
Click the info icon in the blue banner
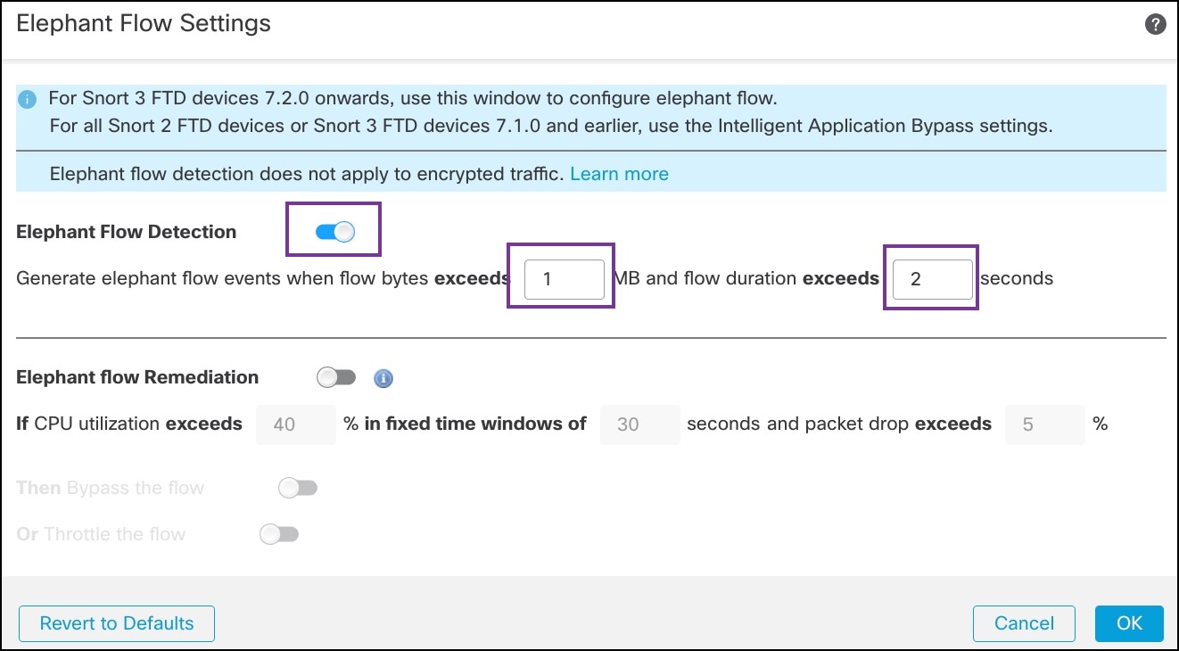click(26, 99)
